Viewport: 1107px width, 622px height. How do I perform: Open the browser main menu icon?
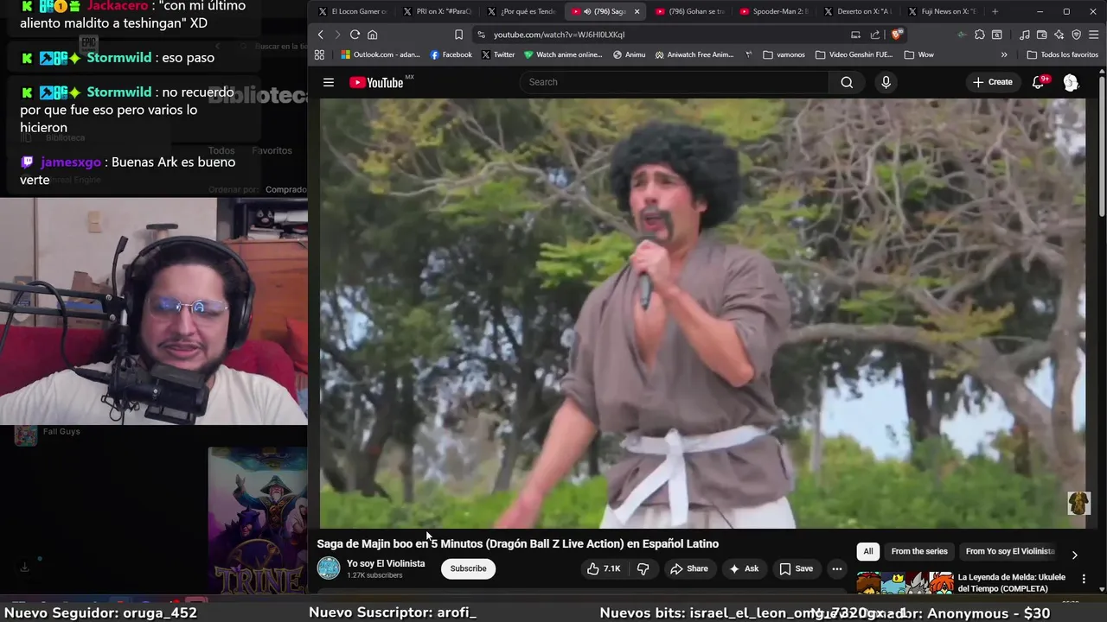pos(1095,35)
